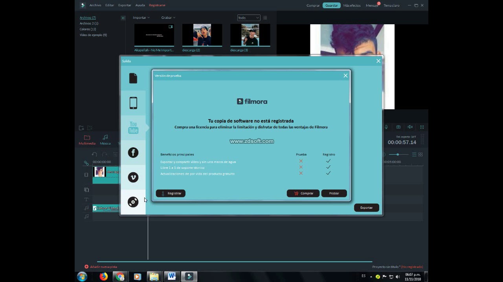Open the Archivo menu
Screen dimensions: 503x282
95,5
